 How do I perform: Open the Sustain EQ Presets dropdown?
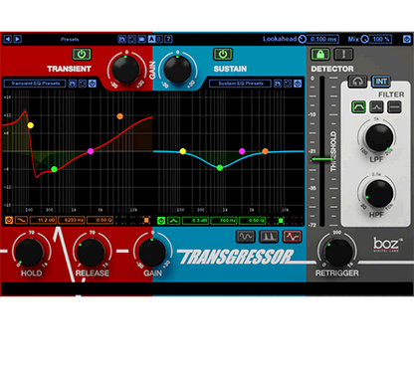[x=241, y=84]
